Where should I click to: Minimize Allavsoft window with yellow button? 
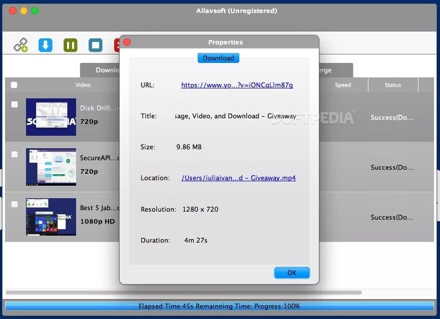[x=24, y=11]
